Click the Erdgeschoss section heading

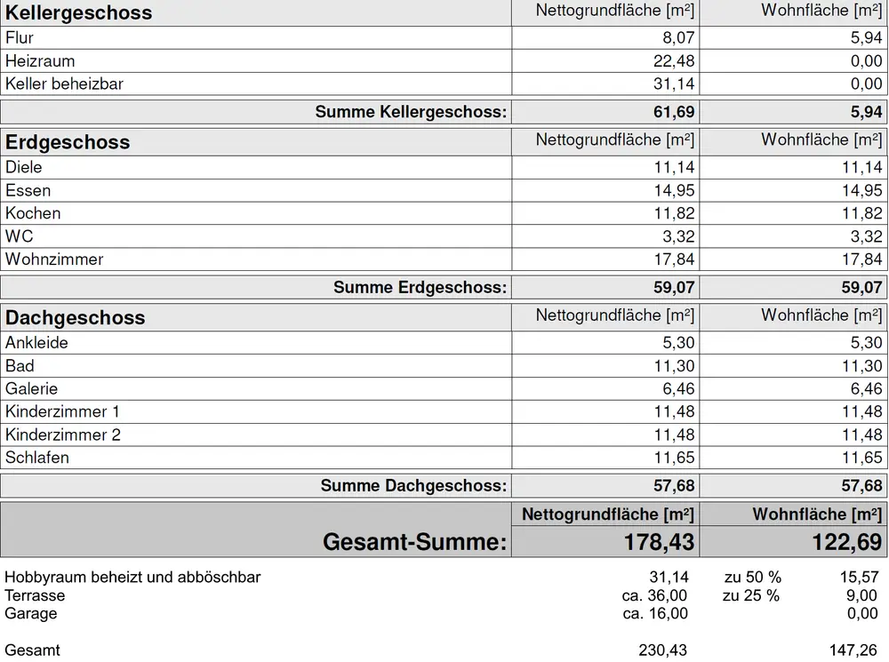(x=68, y=142)
